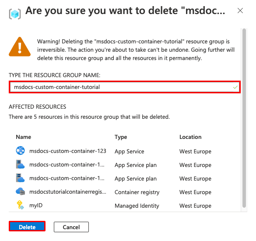256x241 pixels.
Task: Click the Location column header
Action: coord(190,137)
